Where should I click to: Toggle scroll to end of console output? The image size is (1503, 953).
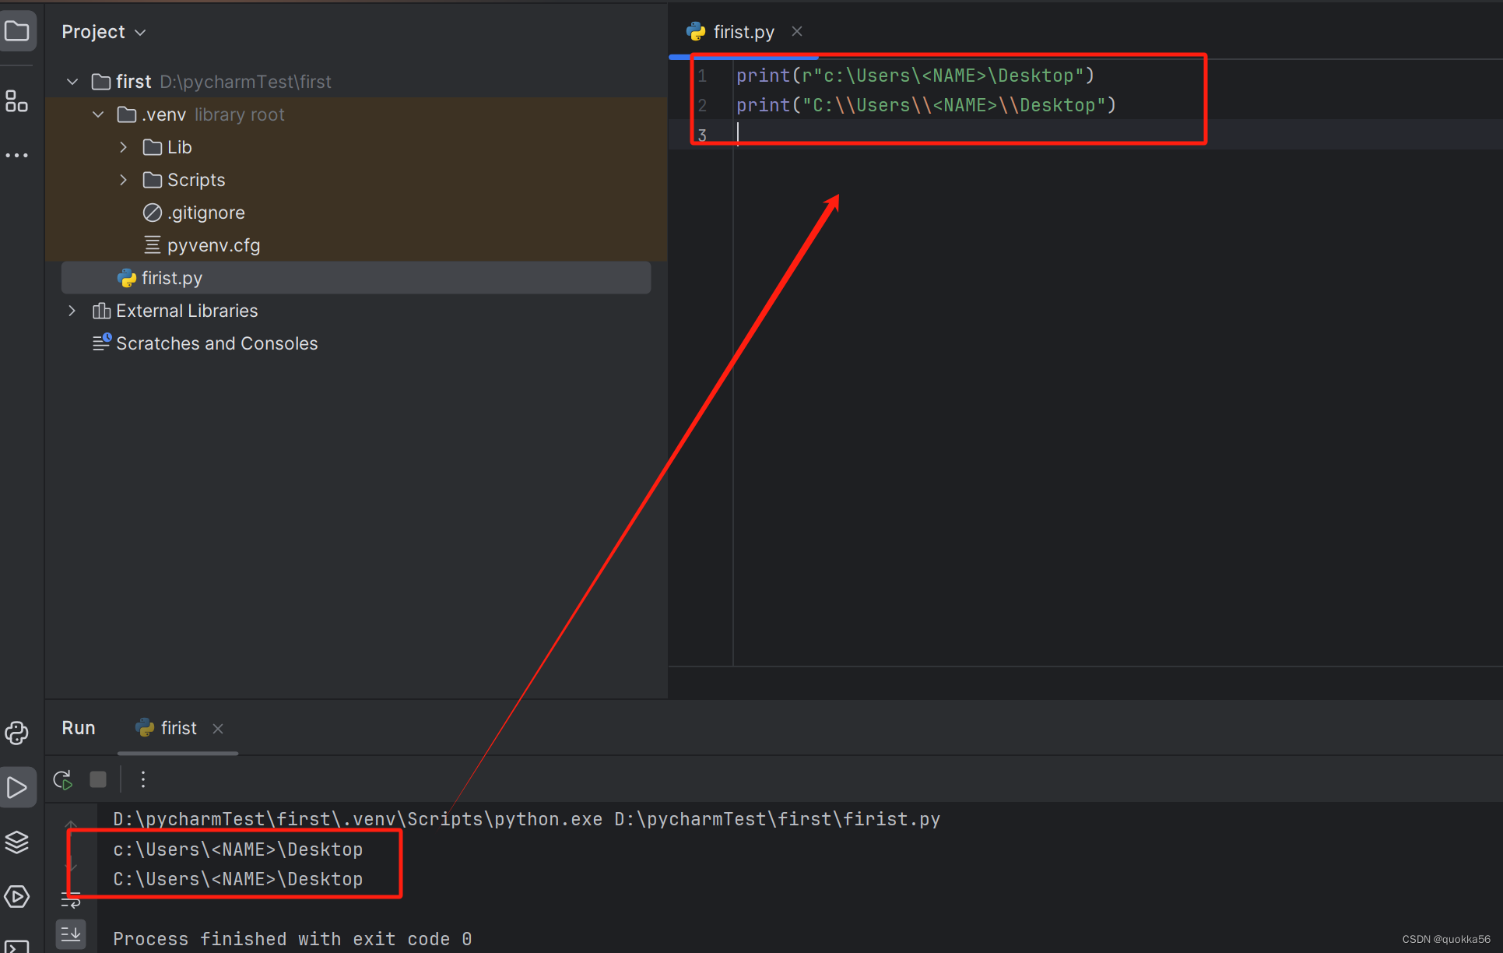pyautogui.click(x=71, y=933)
